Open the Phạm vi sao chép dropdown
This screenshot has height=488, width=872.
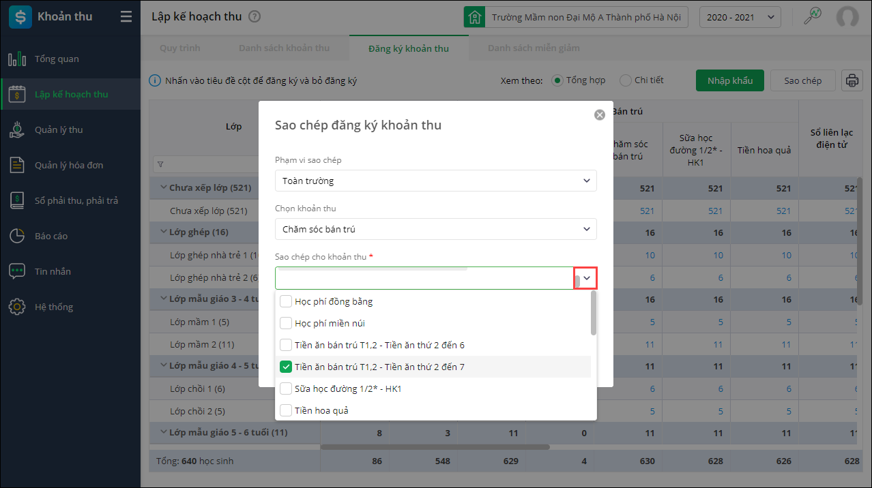[x=436, y=181]
